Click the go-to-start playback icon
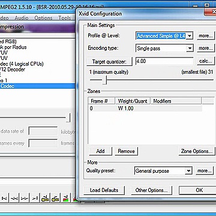Image resolution: width=216 pixels, height=216 pixels. pyautogui.click(x=4, y=198)
